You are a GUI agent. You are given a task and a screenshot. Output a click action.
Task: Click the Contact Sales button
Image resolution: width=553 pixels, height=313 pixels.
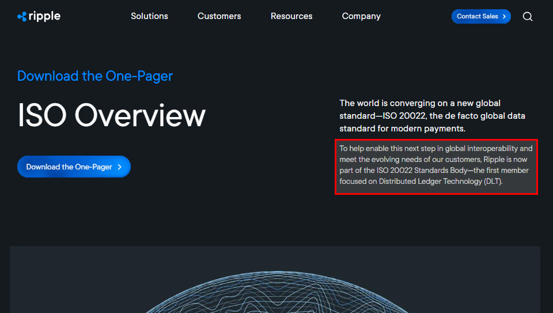click(481, 17)
